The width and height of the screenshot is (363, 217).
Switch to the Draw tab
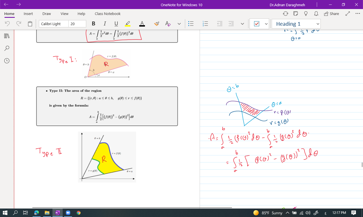47,14
